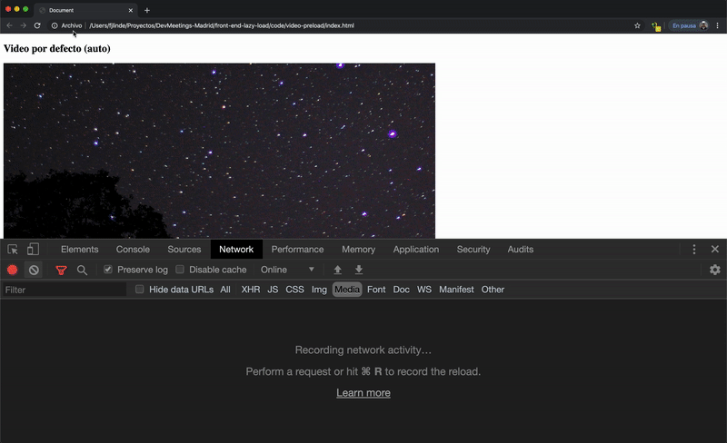The width and height of the screenshot is (727, 443).
Task: Enable the Disable cache checkbox
Action: tap(180, 270)
